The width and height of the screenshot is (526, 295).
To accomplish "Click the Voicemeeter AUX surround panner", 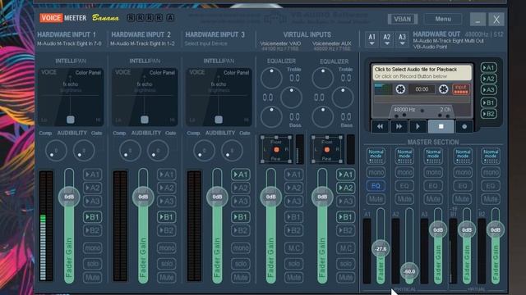I will click(x=327, y=149).
